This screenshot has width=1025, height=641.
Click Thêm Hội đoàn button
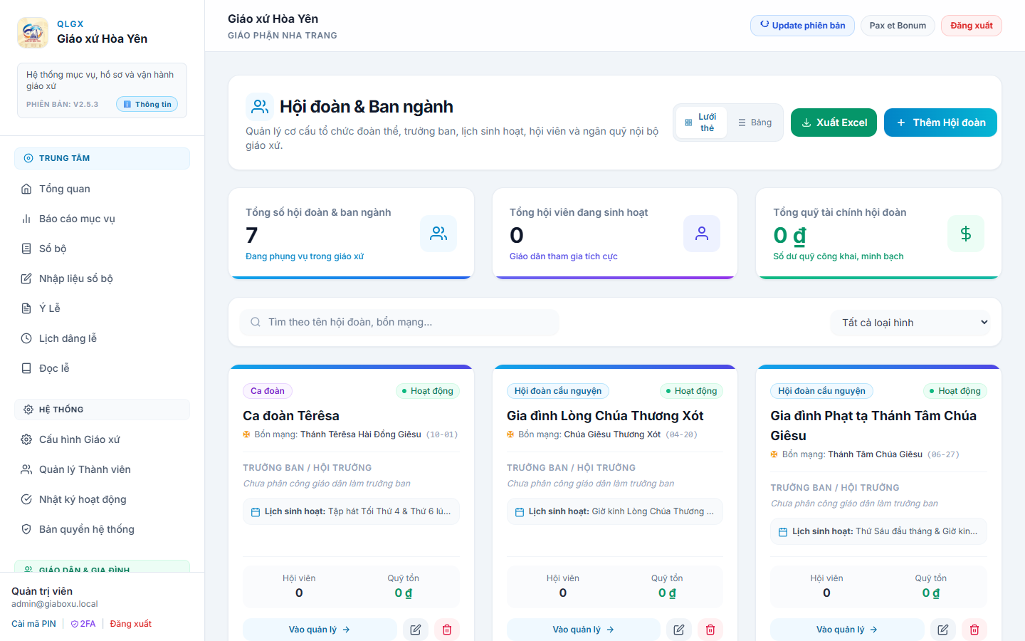coord(940,123)
